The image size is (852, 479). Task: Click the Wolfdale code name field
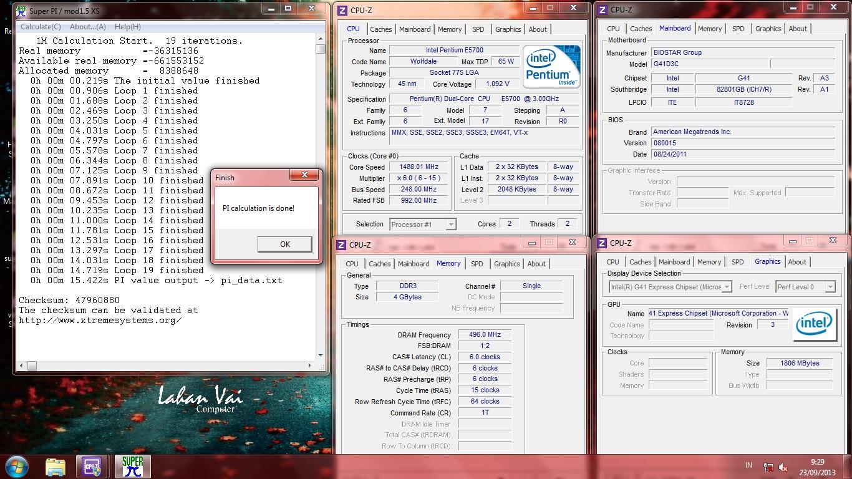[424, 62]
